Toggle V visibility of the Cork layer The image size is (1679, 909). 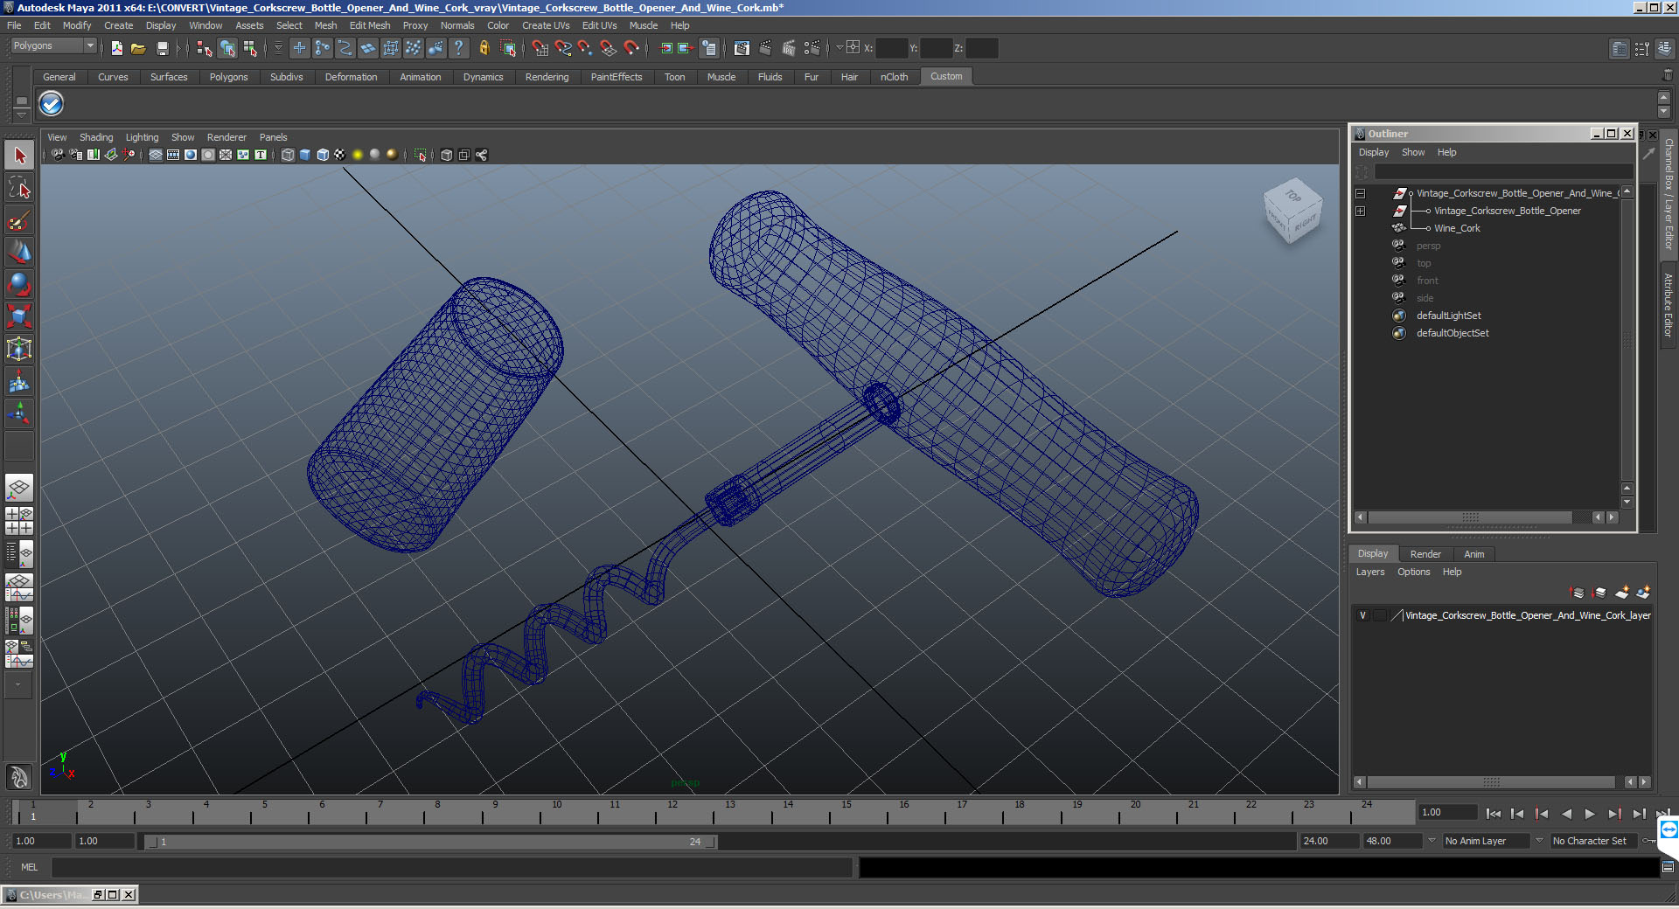coord(1362,615)
